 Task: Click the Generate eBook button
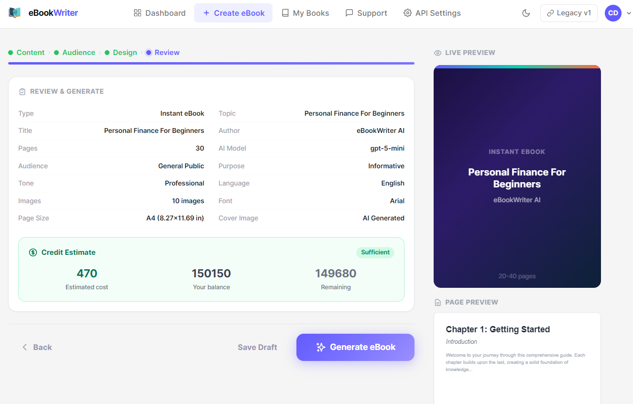click(x=355, y=347)
